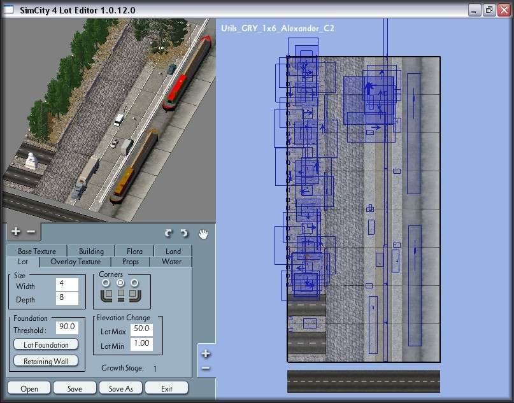
Task: Save the current lot
Action: pyautogui.click(x=75, y=388)
